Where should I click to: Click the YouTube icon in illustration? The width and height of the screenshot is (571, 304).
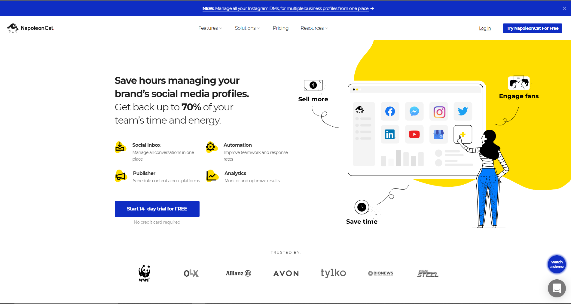pos(414,134)
